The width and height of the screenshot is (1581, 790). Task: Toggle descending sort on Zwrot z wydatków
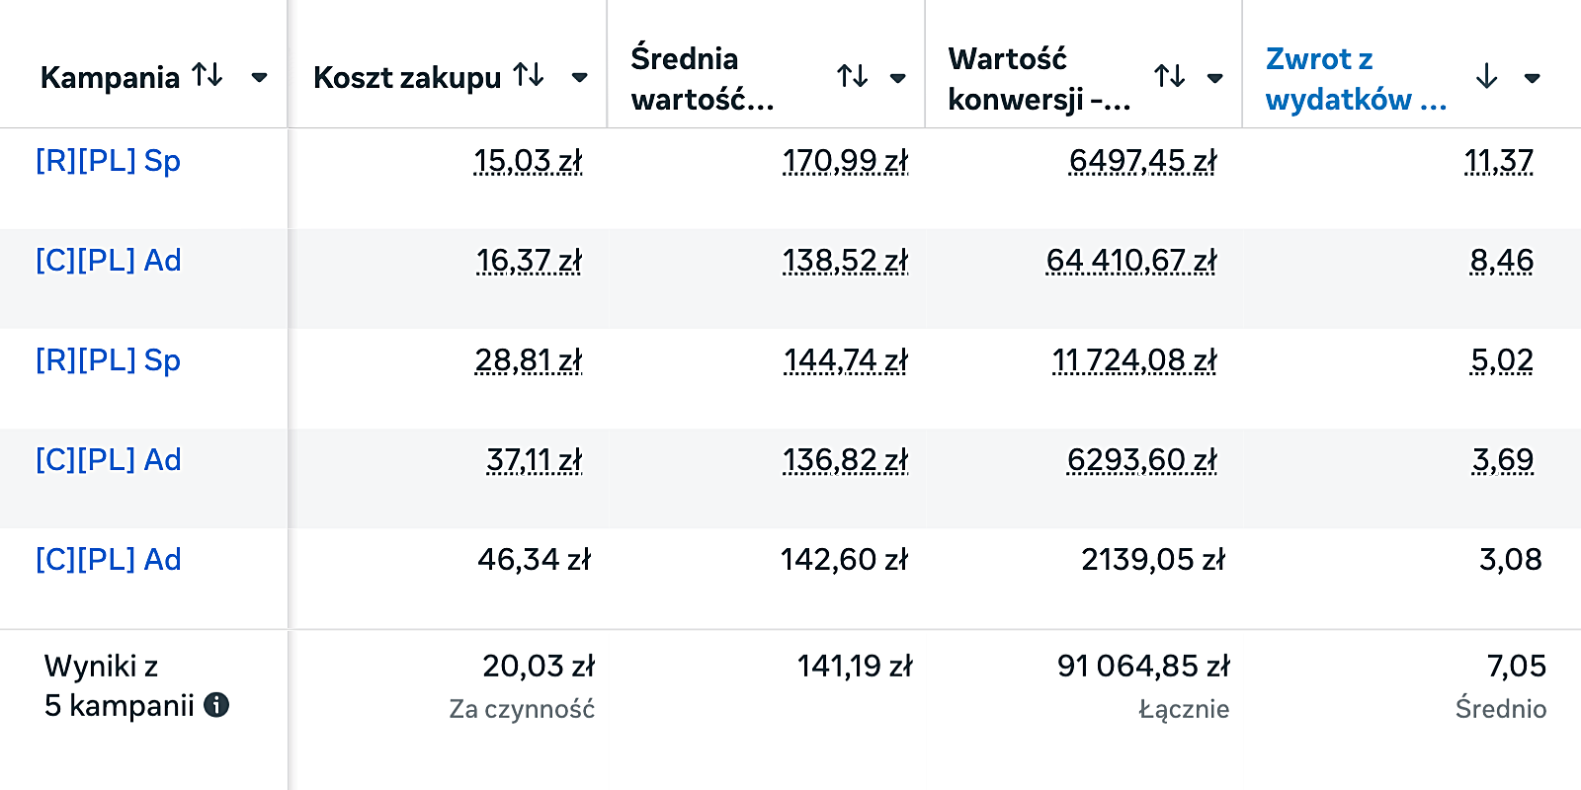point(1486,76)
